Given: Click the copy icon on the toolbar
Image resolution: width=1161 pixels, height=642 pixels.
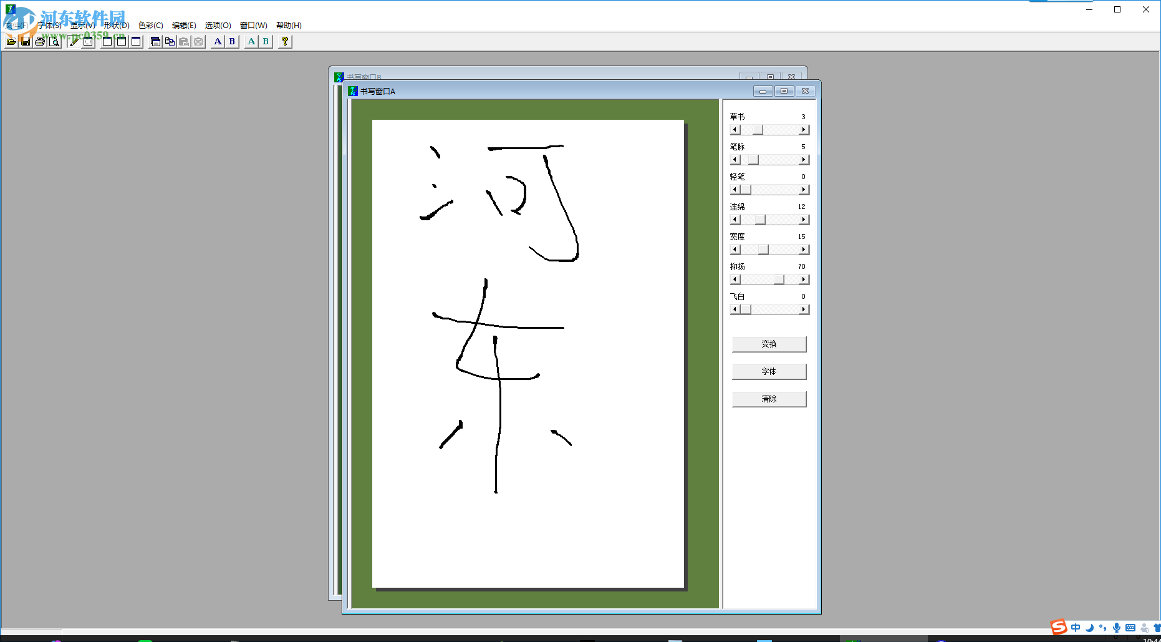Looking at the screenshot, I should 170,41.
